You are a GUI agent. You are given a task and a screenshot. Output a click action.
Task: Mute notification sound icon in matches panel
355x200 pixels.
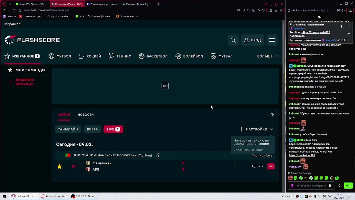tap(272, 115)
